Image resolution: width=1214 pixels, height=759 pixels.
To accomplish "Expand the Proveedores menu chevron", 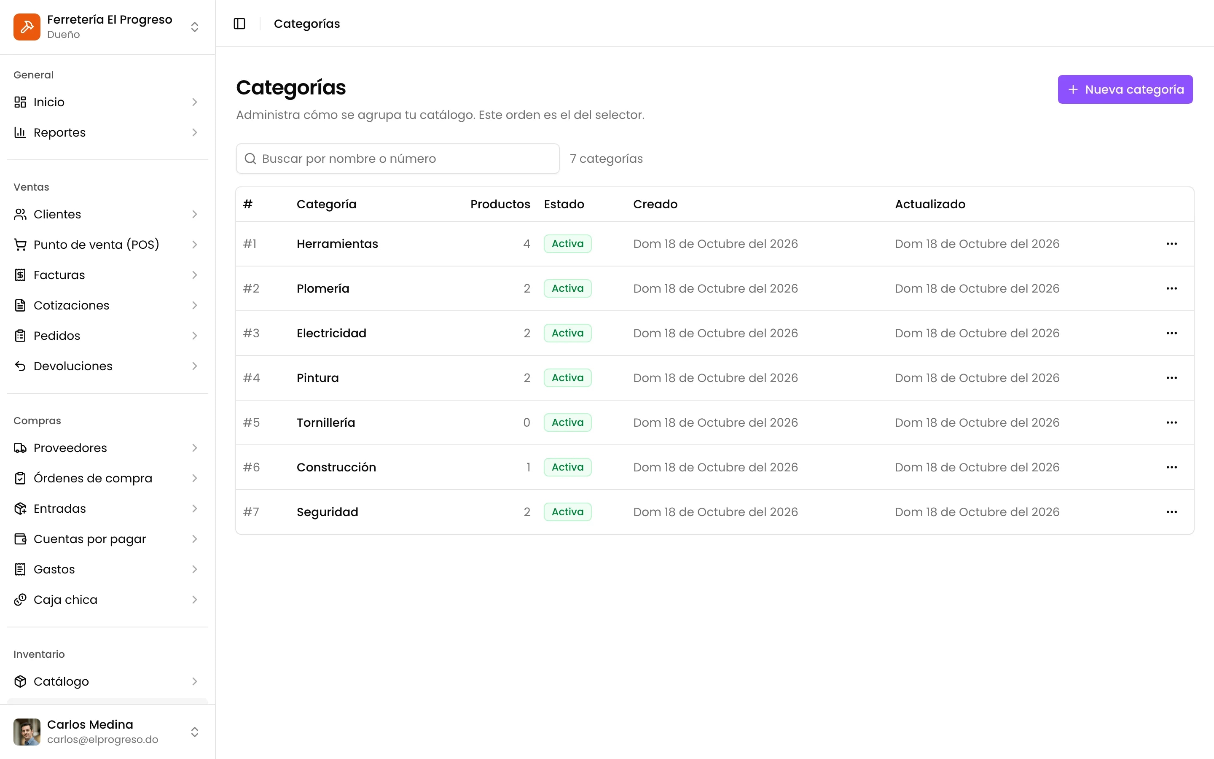I will 195,448.
